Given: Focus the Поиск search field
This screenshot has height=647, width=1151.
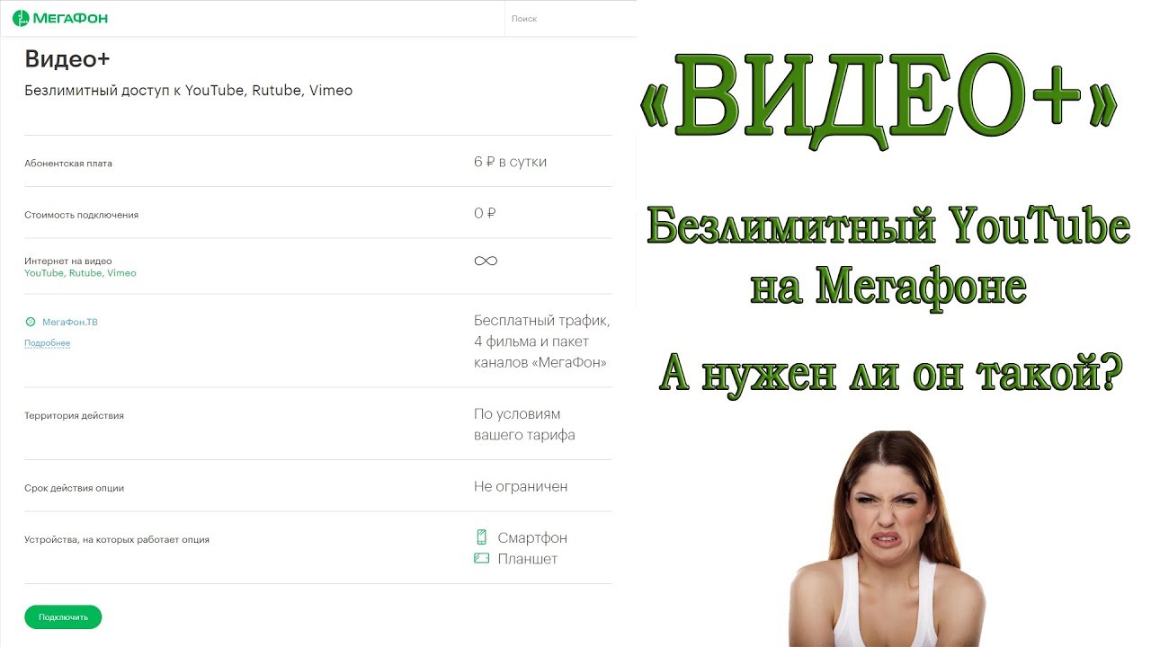Looking at the screenshot, I should (x=570, y=18).
